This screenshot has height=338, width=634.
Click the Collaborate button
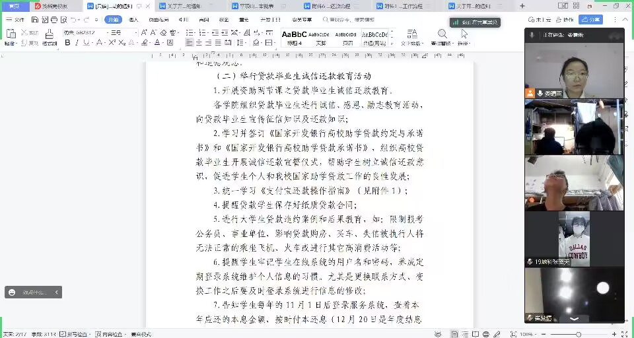click(x=565, y=20)
